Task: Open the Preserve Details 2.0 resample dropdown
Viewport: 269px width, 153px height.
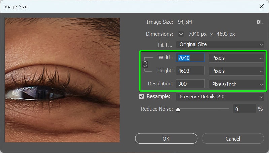Action: 220,97
